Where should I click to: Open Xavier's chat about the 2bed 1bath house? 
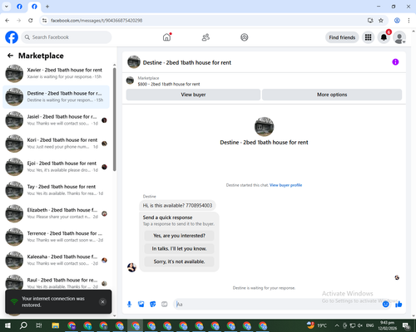click(57, 73)
